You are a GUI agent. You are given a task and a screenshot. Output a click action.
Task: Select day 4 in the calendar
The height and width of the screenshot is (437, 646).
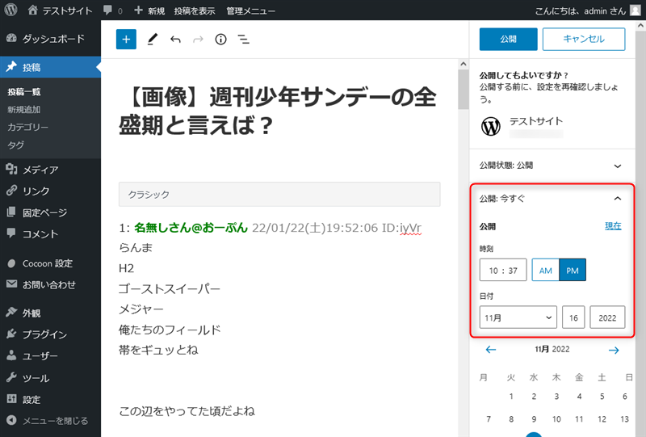tap(579, 396)
